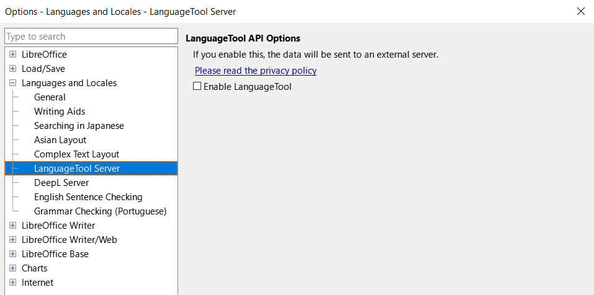Select the Languages and Locales label
This screenshot has width=594, height=295.
[x=70, y=83]
